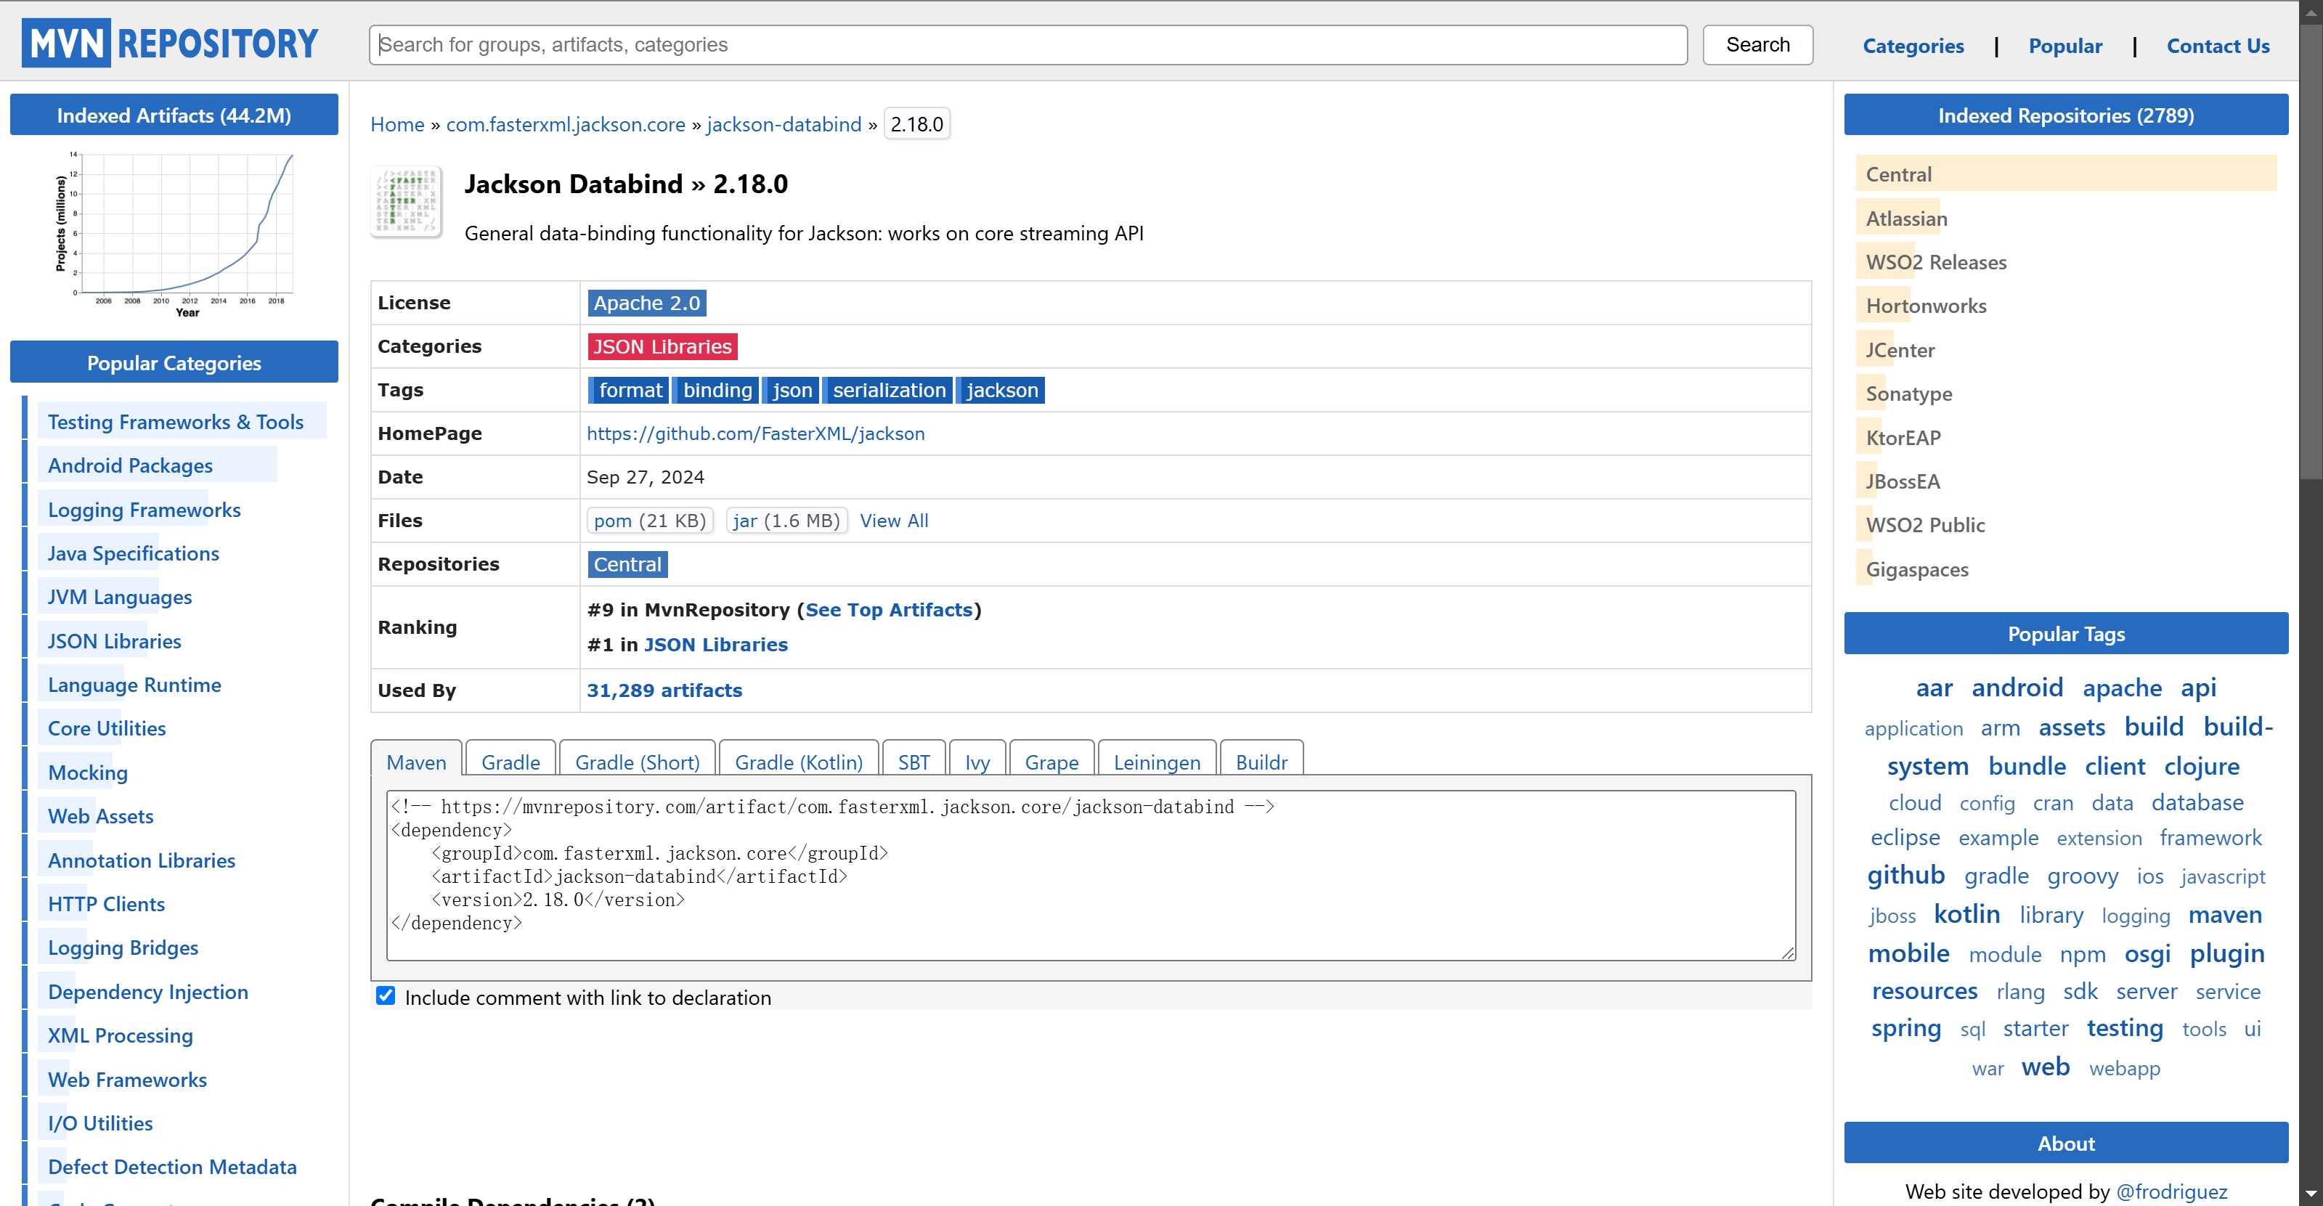Open Categories from the top navigation
This screenshot has height=1206, width=2323.
tap(1912, 46)
